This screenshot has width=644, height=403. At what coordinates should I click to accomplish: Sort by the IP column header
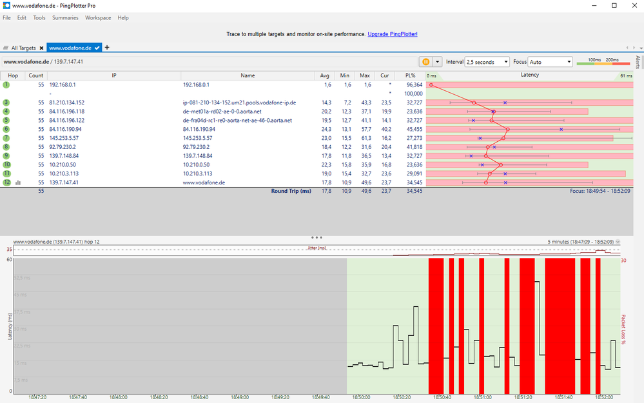pyautogui.click(x=114, y=75)
